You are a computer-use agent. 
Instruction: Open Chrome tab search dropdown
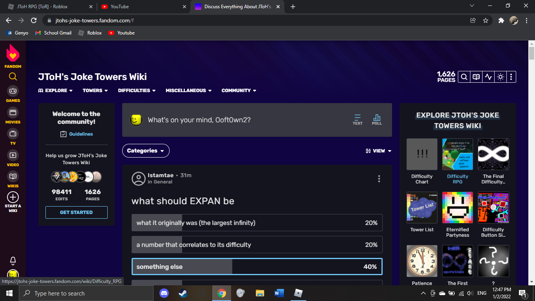click(472, 5)
